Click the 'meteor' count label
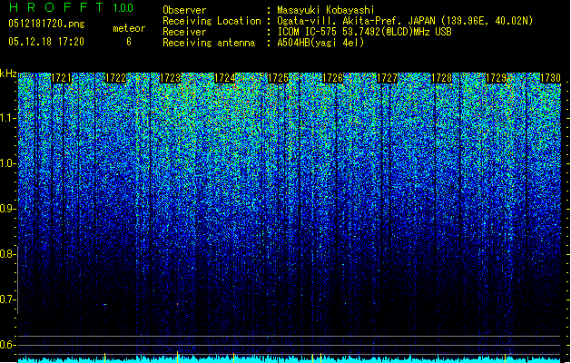Image resolution: width=571 pixels, height=363 pixels. (x=129, y=28)
